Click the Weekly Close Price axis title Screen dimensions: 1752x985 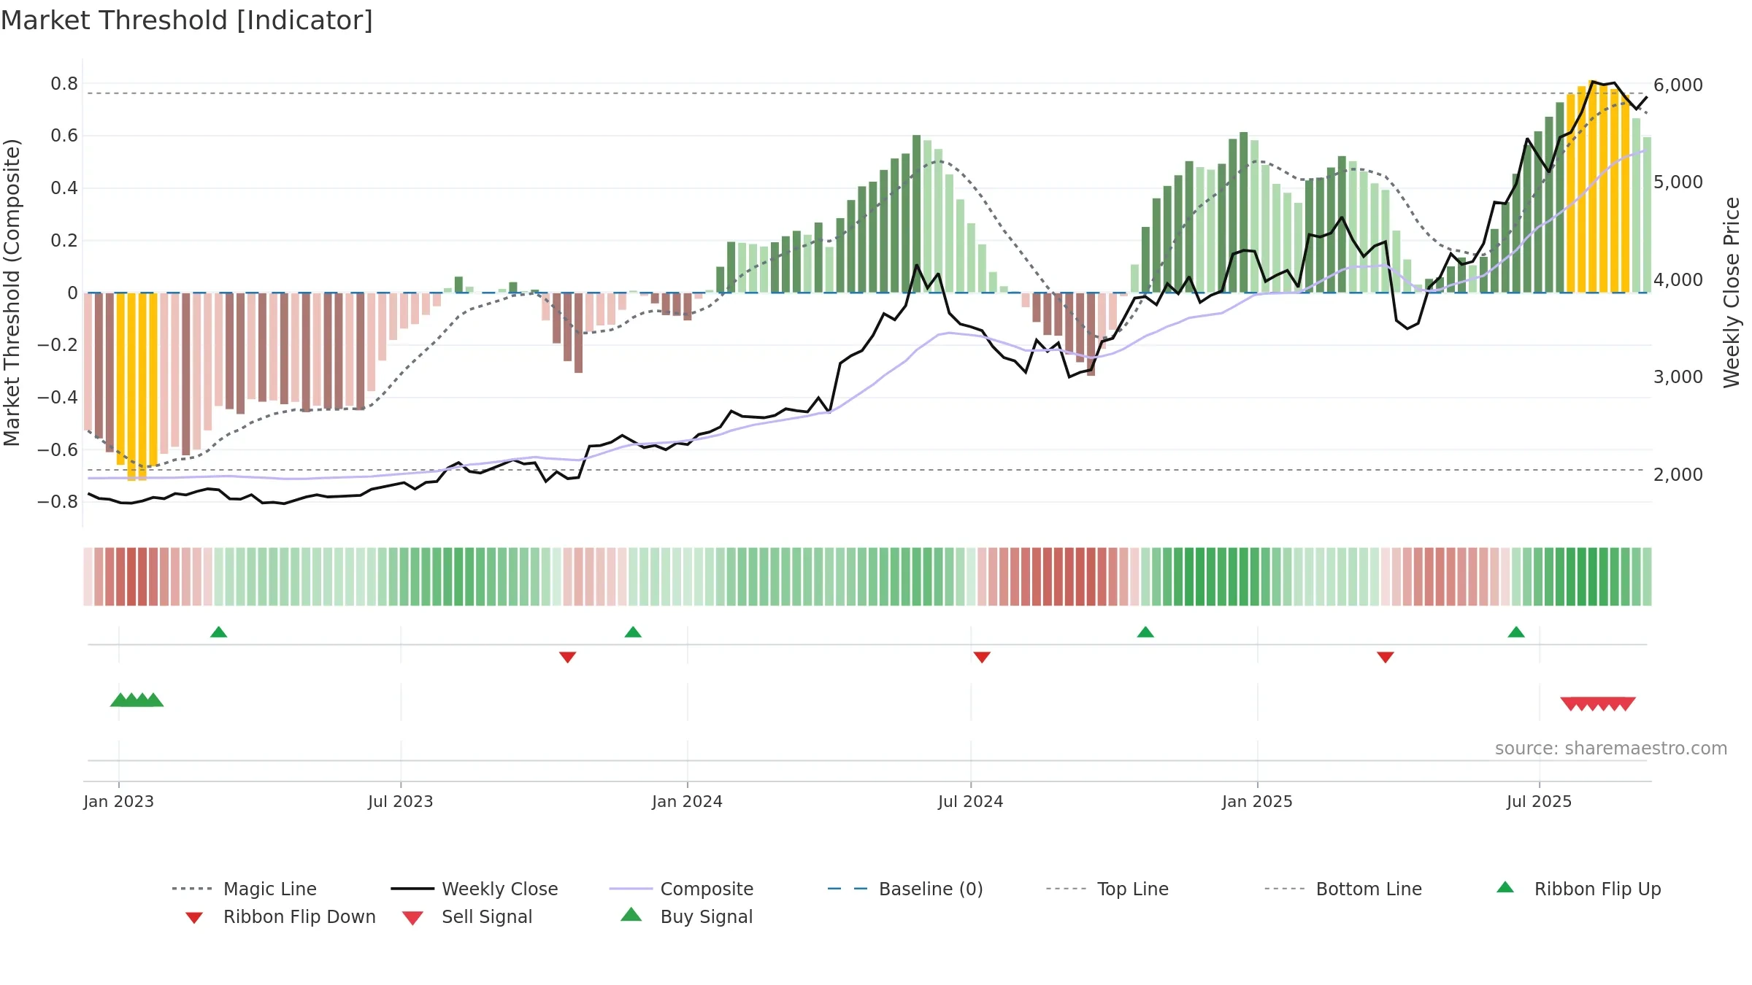pyautogui.click(x=1732, y=293)
